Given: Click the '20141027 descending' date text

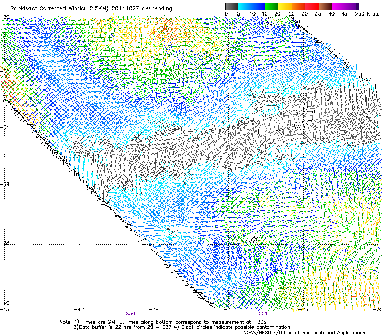Looking at the screenshot, I should [142, 9].
